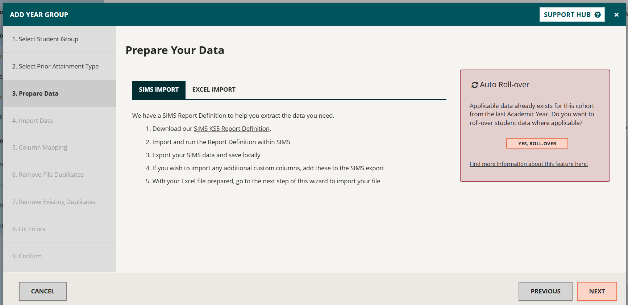Image resolution: width=628 pixels, height=305 pixels.
Task: Click the 'Export your SIMS data' instruction
Action: 206,155
